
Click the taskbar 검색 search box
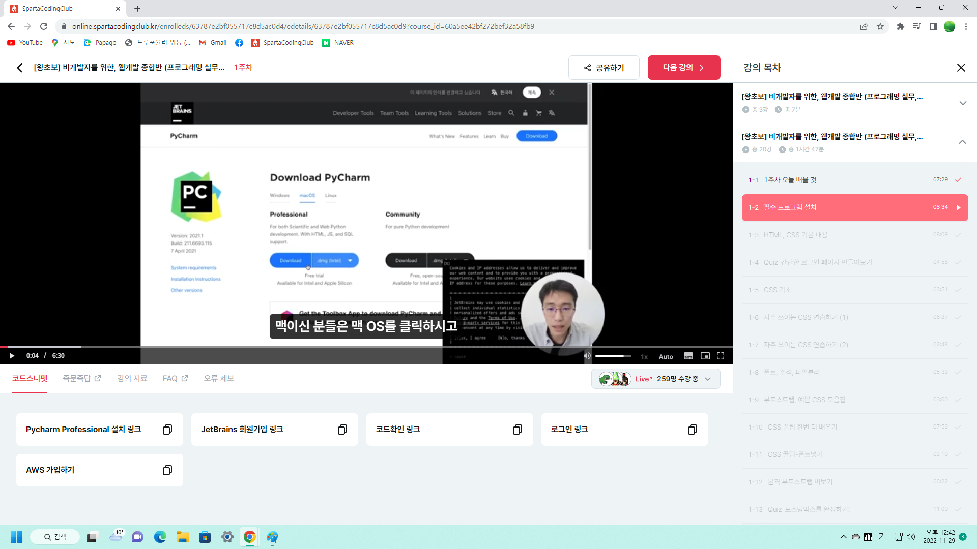(55, 537)
